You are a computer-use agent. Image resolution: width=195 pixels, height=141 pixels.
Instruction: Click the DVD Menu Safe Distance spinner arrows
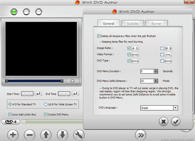(156, 81)
